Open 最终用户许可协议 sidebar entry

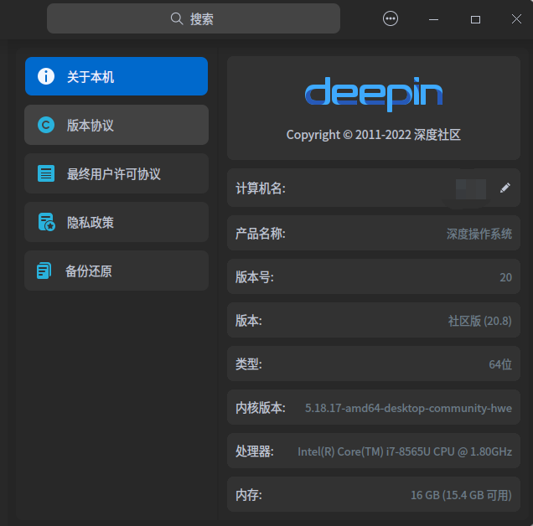pyautogui.click(x=116, y=173)
